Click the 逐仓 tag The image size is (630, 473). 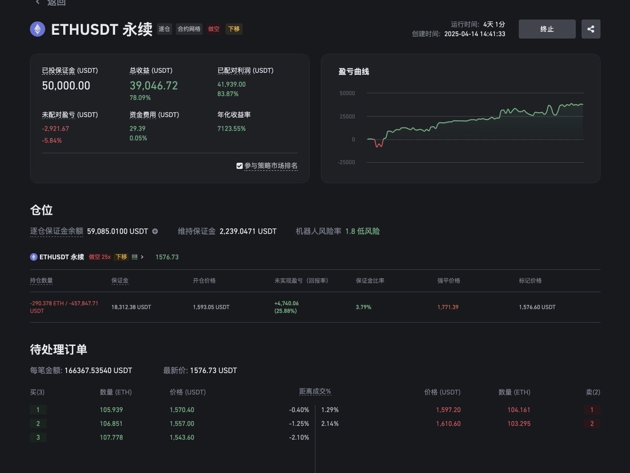pyautogui.click(x=164, y=29)
